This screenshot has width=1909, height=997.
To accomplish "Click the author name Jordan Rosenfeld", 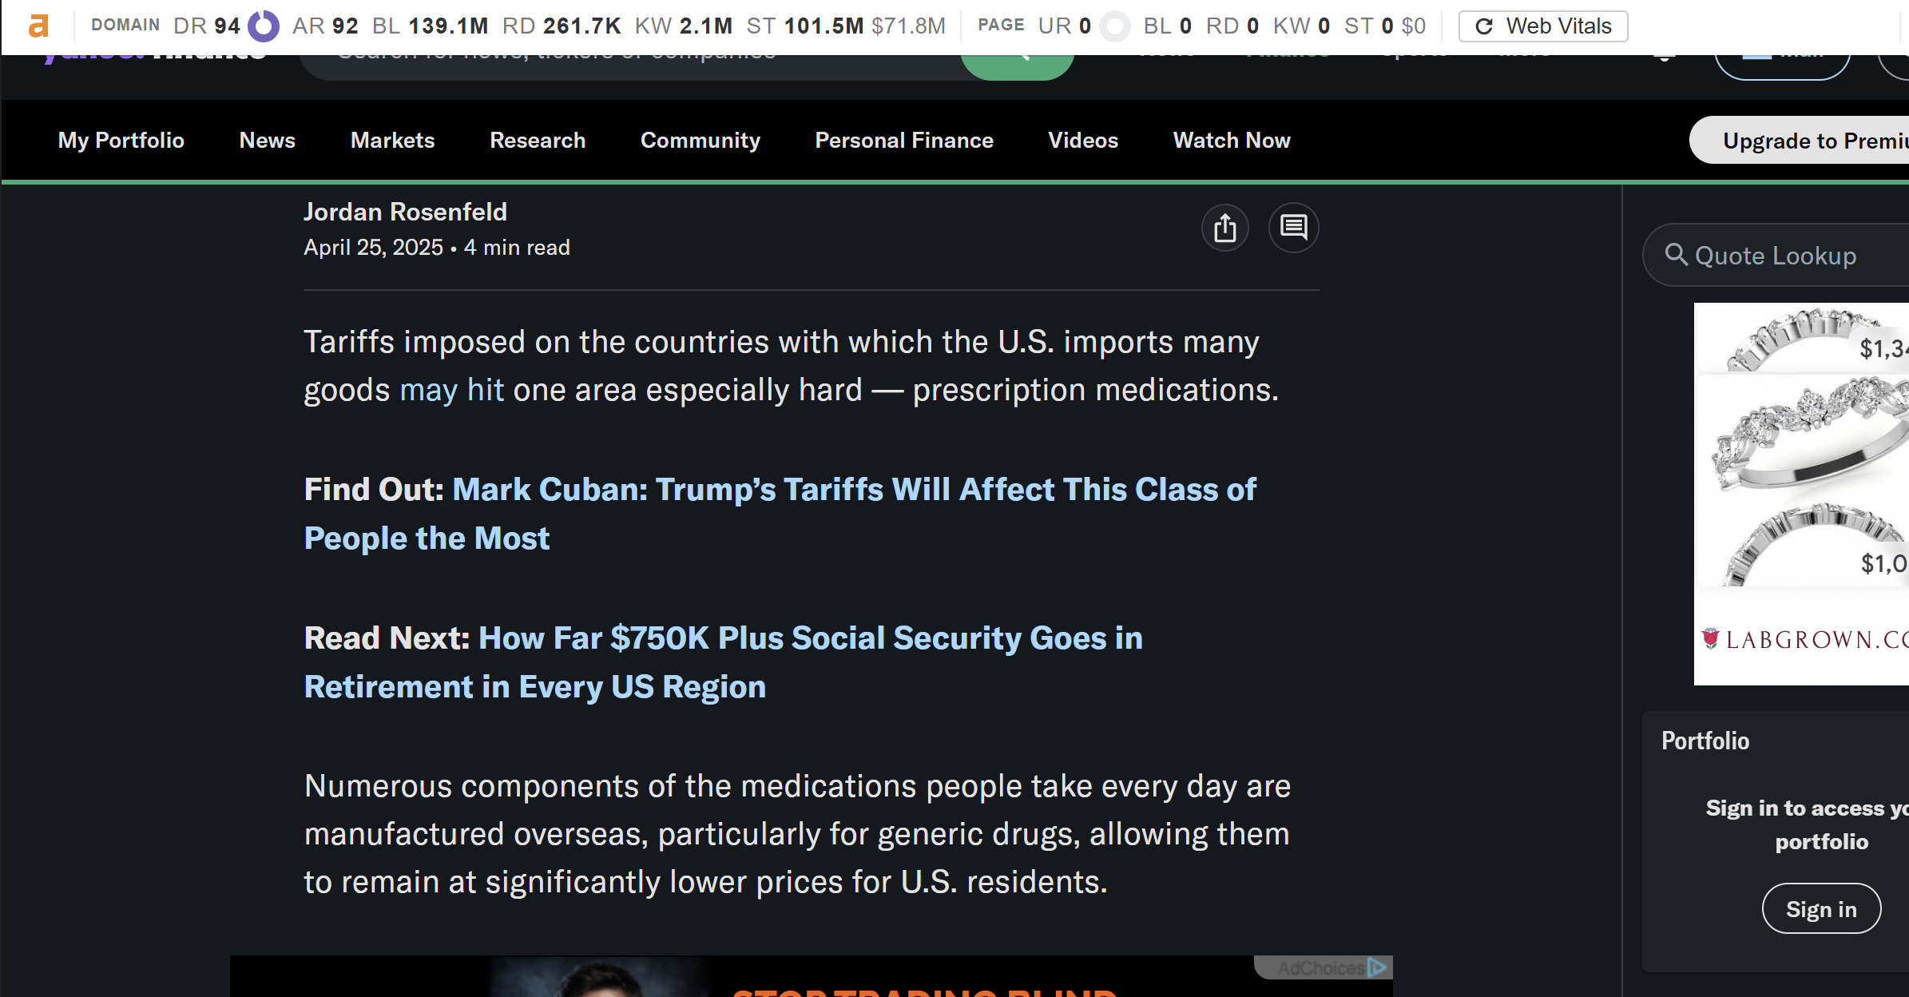I will click(405, 211).
